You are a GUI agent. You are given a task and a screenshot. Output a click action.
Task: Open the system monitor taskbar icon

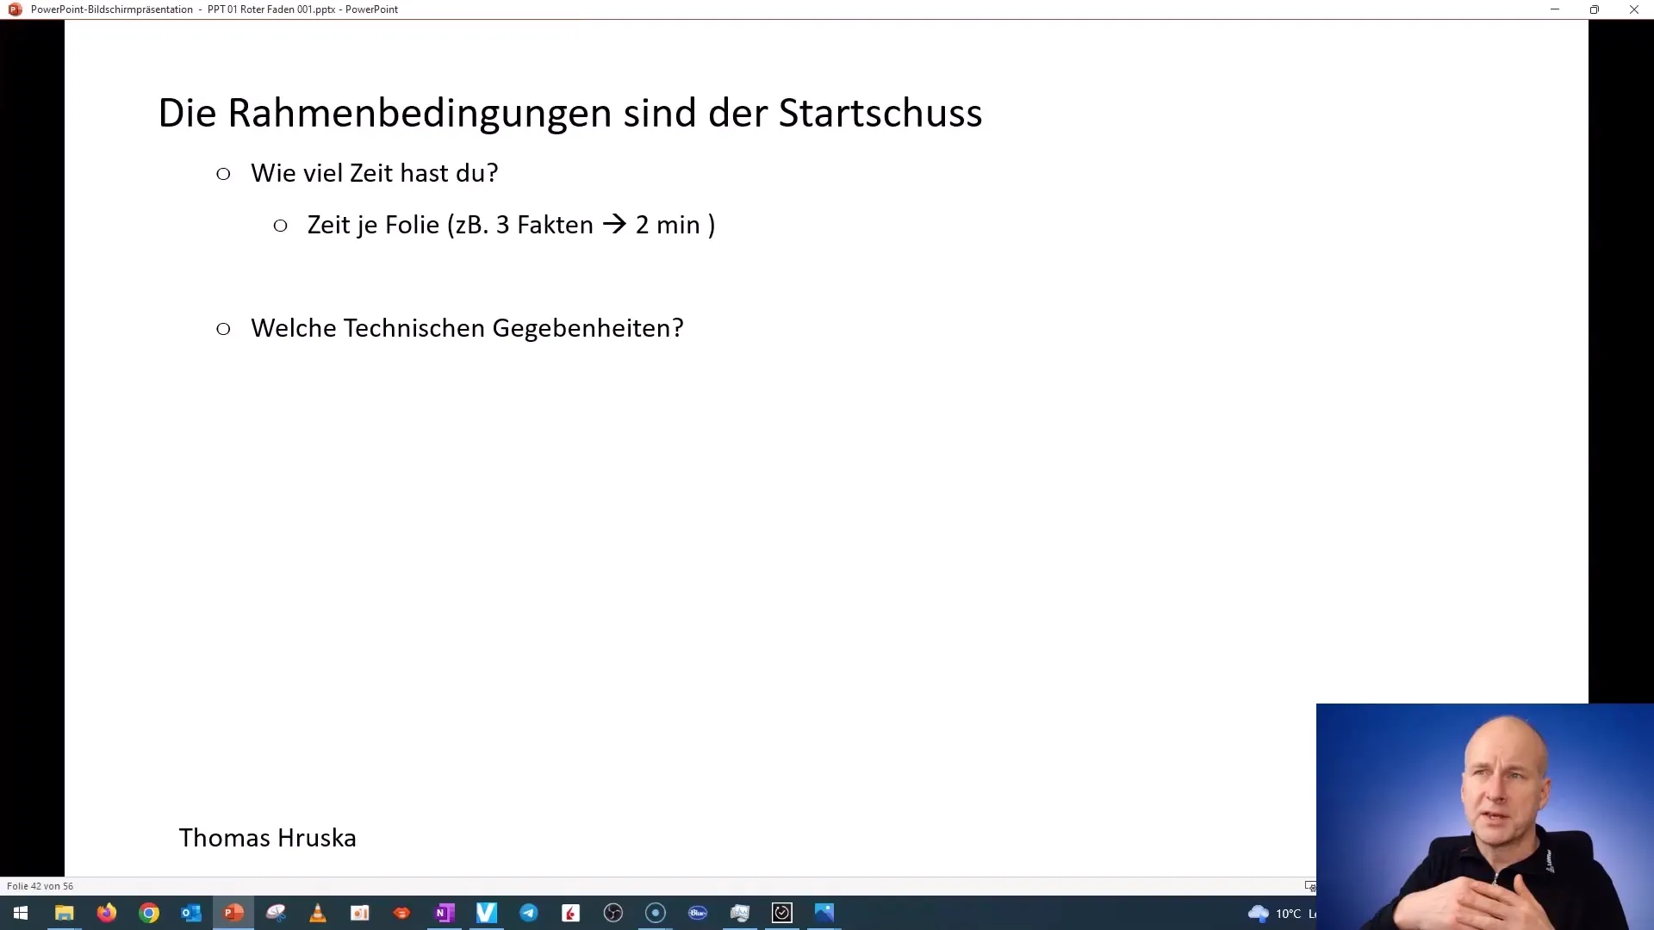click(x=739, y=913)
